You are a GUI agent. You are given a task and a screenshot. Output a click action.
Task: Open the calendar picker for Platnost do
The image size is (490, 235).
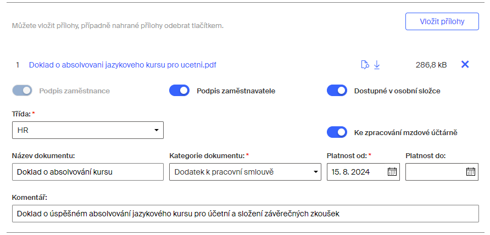tap(471, 171)
